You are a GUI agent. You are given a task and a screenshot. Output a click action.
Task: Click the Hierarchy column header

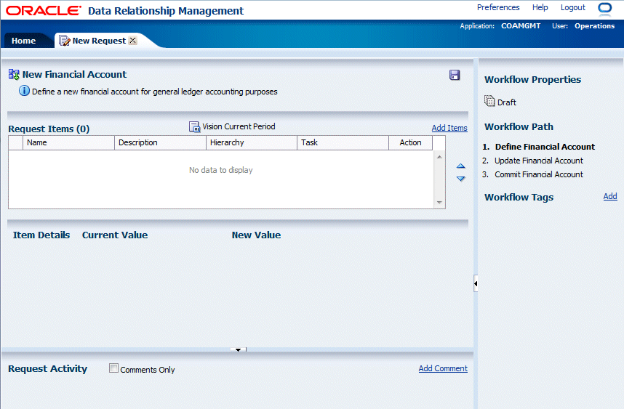(252, 142)
